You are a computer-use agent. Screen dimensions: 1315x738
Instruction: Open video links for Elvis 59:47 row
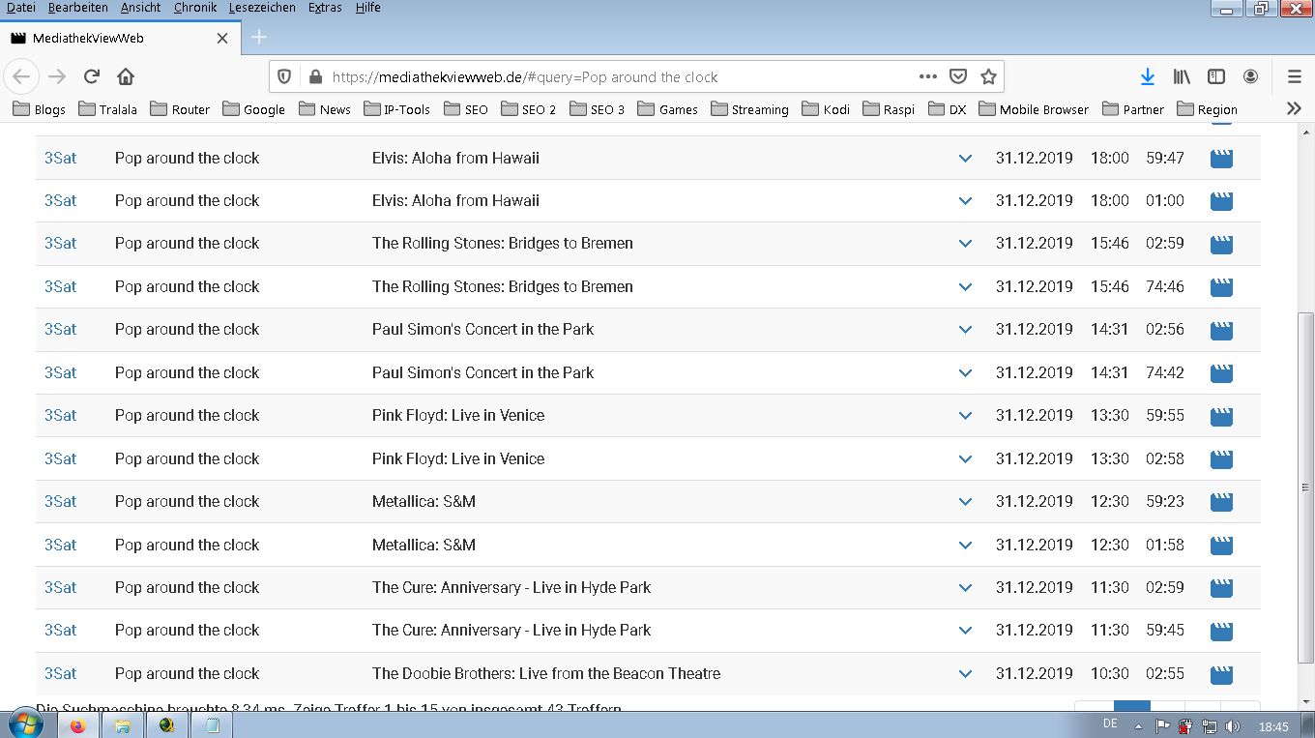point(1221,159)
